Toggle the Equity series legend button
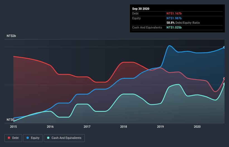The width and height of the screenshot is (229, 147). (33, 138)
